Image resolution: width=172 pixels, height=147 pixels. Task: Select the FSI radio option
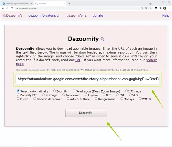point(117,95)
